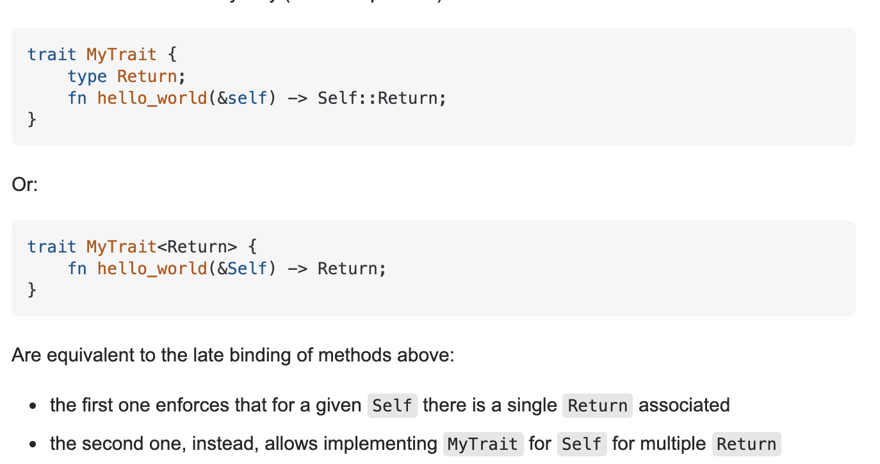Image resolution: width=880 pixels, height=464 pixels.
Task: Click inline code 'Return' in first bullet
Action: 598,406
